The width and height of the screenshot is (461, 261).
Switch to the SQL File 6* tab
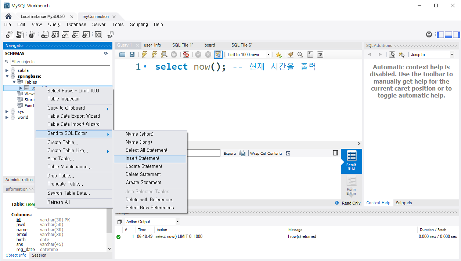click(x=242, y=45)
